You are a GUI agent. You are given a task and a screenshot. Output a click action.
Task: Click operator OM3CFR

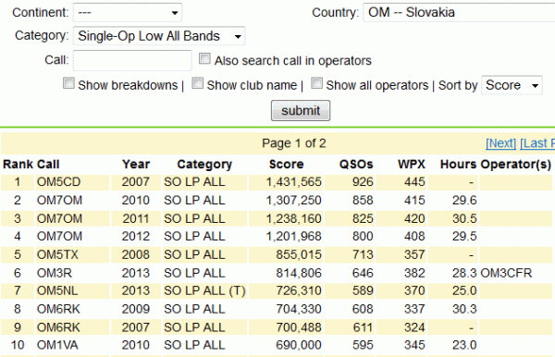(x=506, y=273)
